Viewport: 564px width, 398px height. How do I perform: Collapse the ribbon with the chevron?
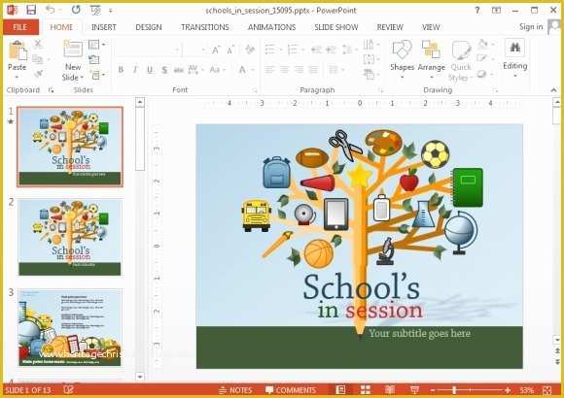[x=553, y=90]
